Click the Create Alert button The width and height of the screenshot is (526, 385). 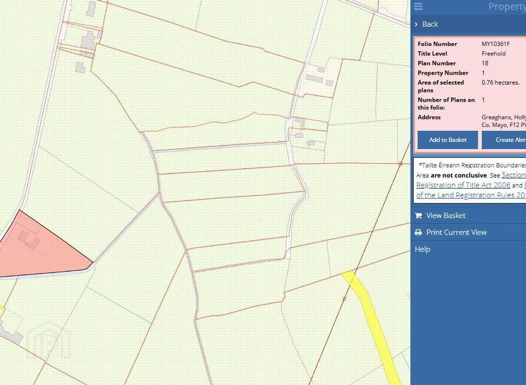(x=504, y=140)
